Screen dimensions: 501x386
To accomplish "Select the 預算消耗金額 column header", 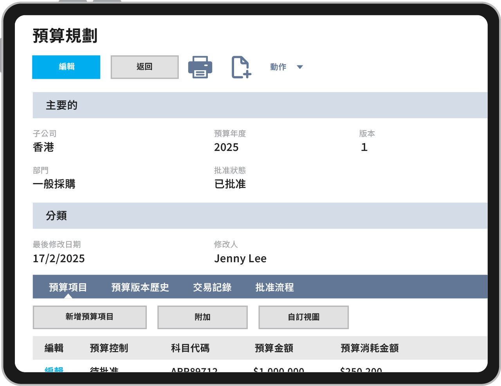I will 369,348.
